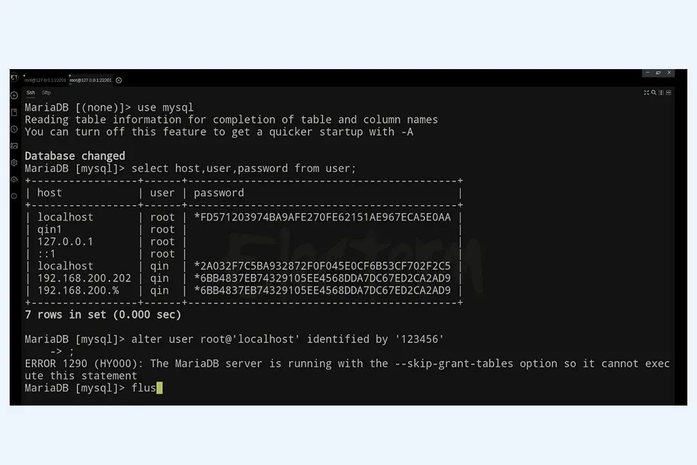The image size is (697, 465).
Task: Toggle terminal fullscreen arrows icon
Action: coord(646,92)
